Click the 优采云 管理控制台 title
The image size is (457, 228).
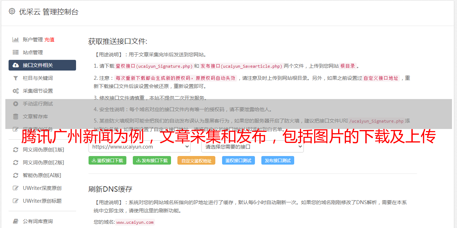coord(49,12)
